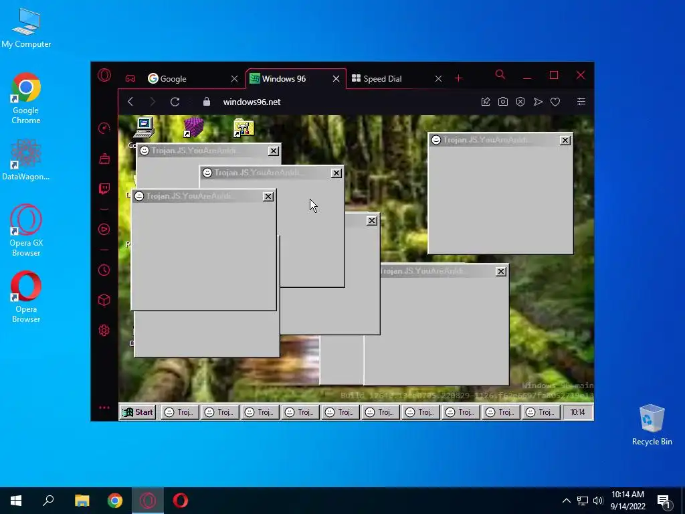This screenshot has height=514, width=685.
Task: Open the Player icon in the sidebar
Action: click(104, 230)
